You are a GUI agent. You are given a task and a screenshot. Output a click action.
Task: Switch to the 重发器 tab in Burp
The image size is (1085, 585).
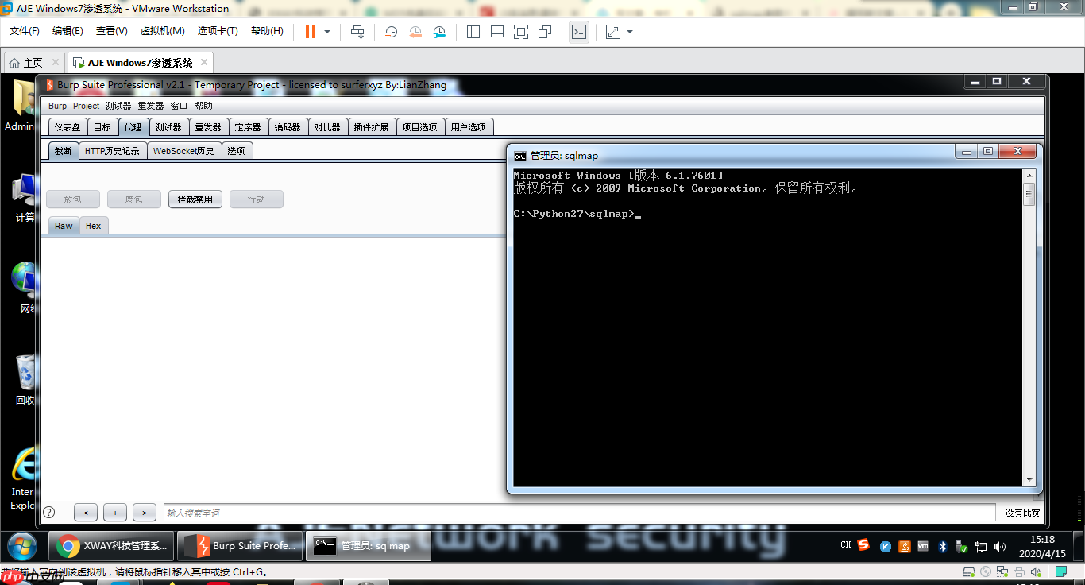pyautogui.click(x=208, y=126)
